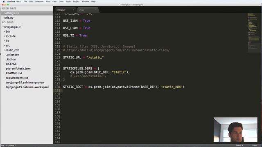Open the File menu
The image size is (262, 147).
25,2
